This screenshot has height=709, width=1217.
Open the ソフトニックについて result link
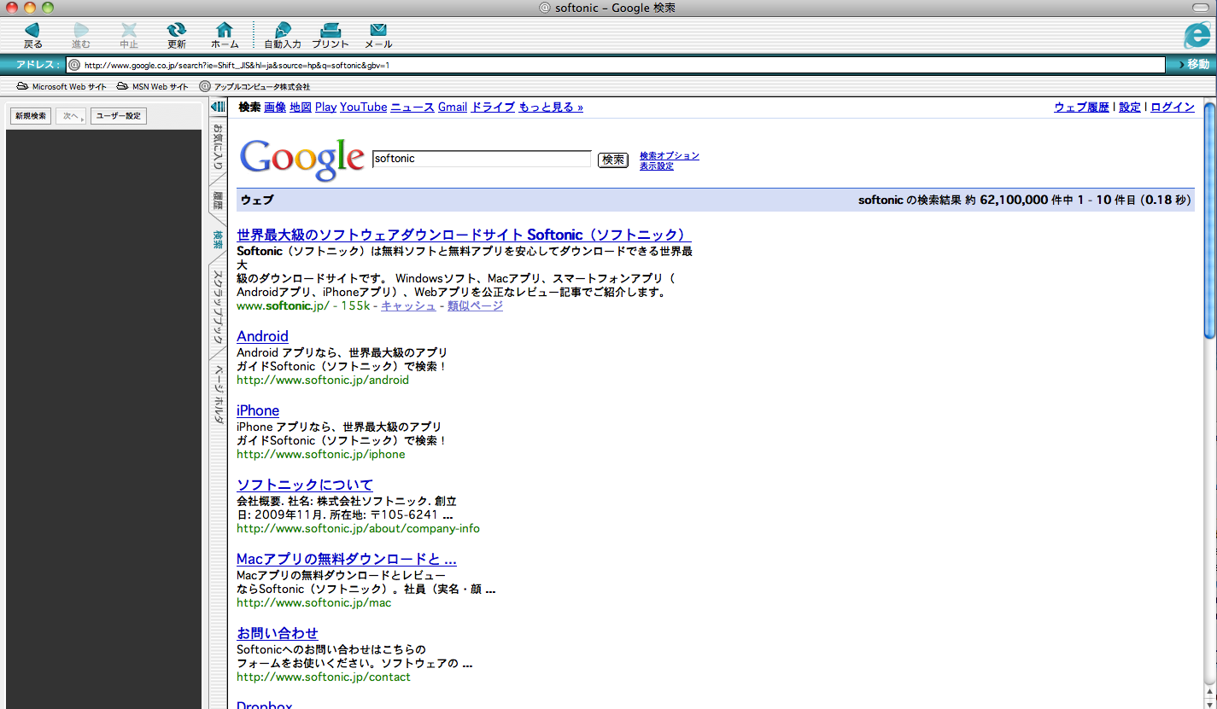click(305, 485)
